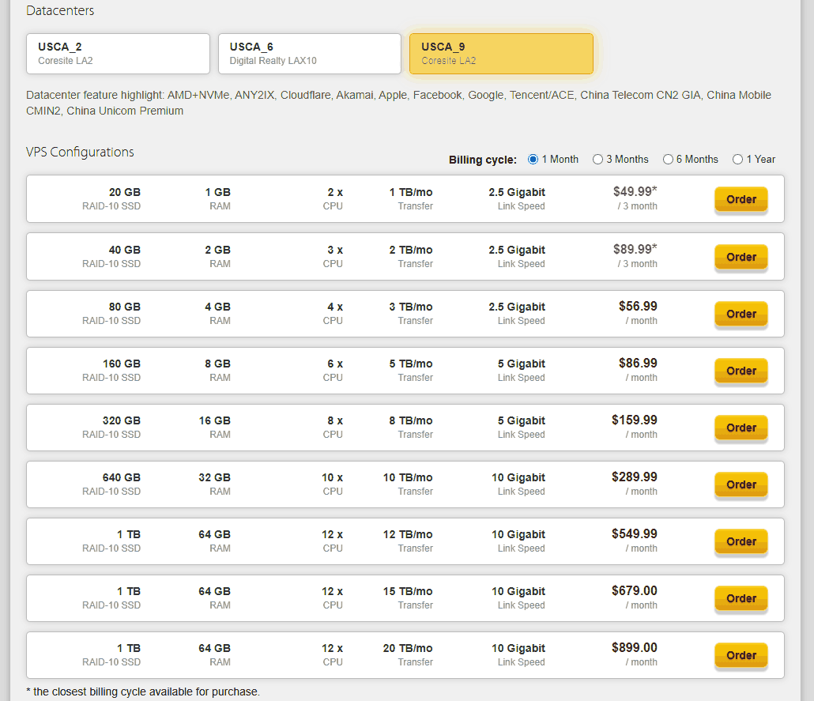
Task: Select the USCA_6 Digital Realty LAX10 datacenter
Action: click(310, 54)
